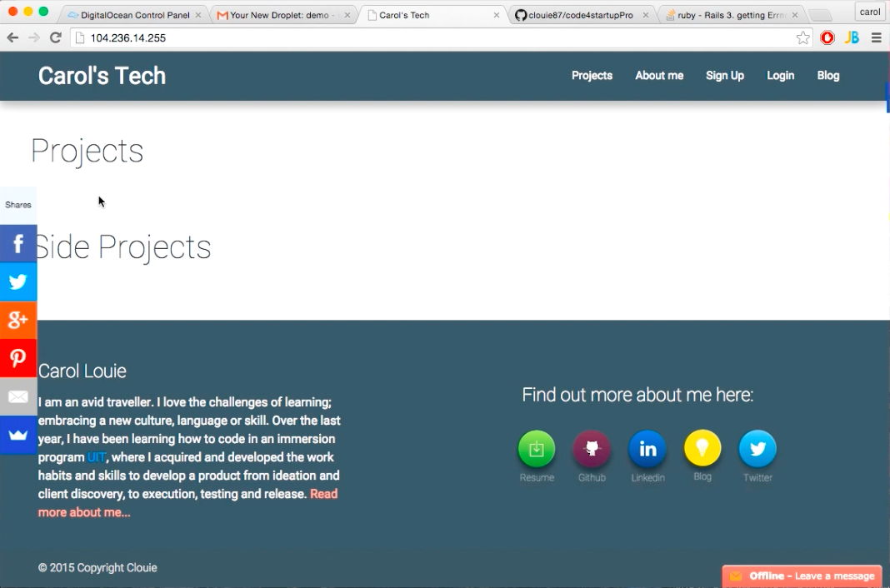Image resolution: width=890 pixels, height=588 pixels.
Task: Click the Carol's Tech site title
Action: tap(102, 76)
